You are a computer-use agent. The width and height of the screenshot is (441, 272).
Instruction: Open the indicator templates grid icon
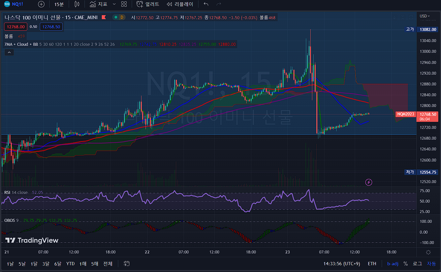pos(124,4)
